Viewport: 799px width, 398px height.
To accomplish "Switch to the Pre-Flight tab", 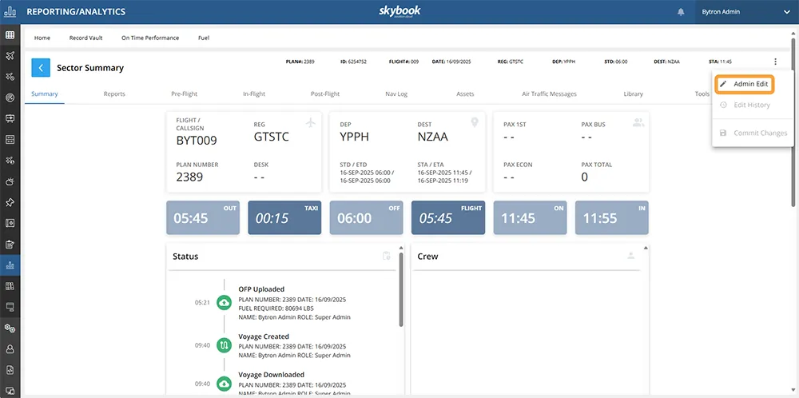I will 184,94.
